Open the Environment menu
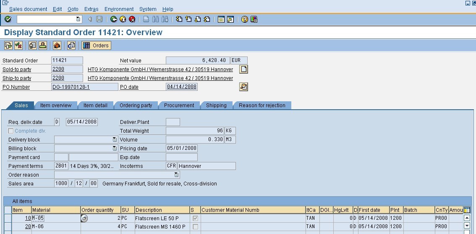This screenshot has width=476, height=234. coord(119,9)
